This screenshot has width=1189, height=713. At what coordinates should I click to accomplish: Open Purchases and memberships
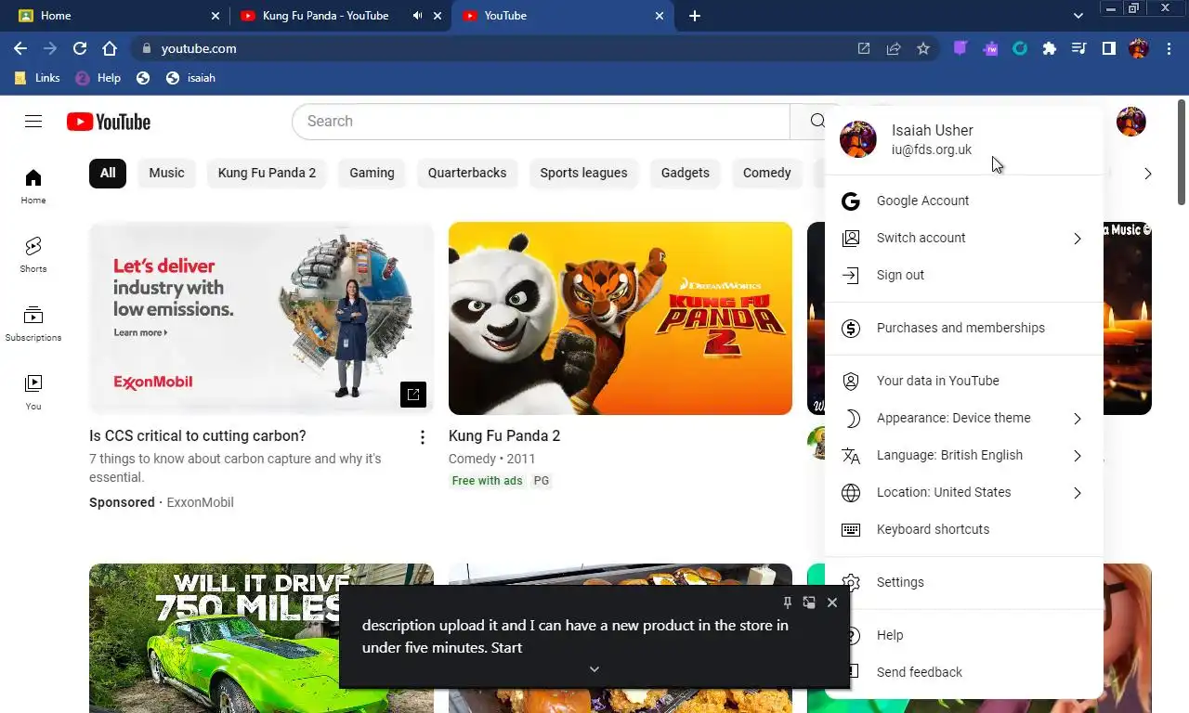[x=964, y=328]
